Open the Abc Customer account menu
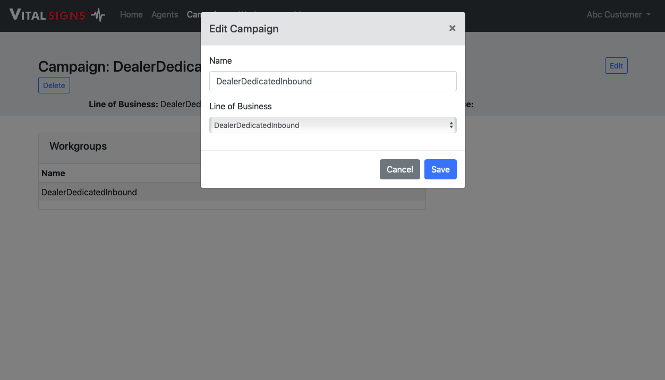 click(x=615, y=15)
